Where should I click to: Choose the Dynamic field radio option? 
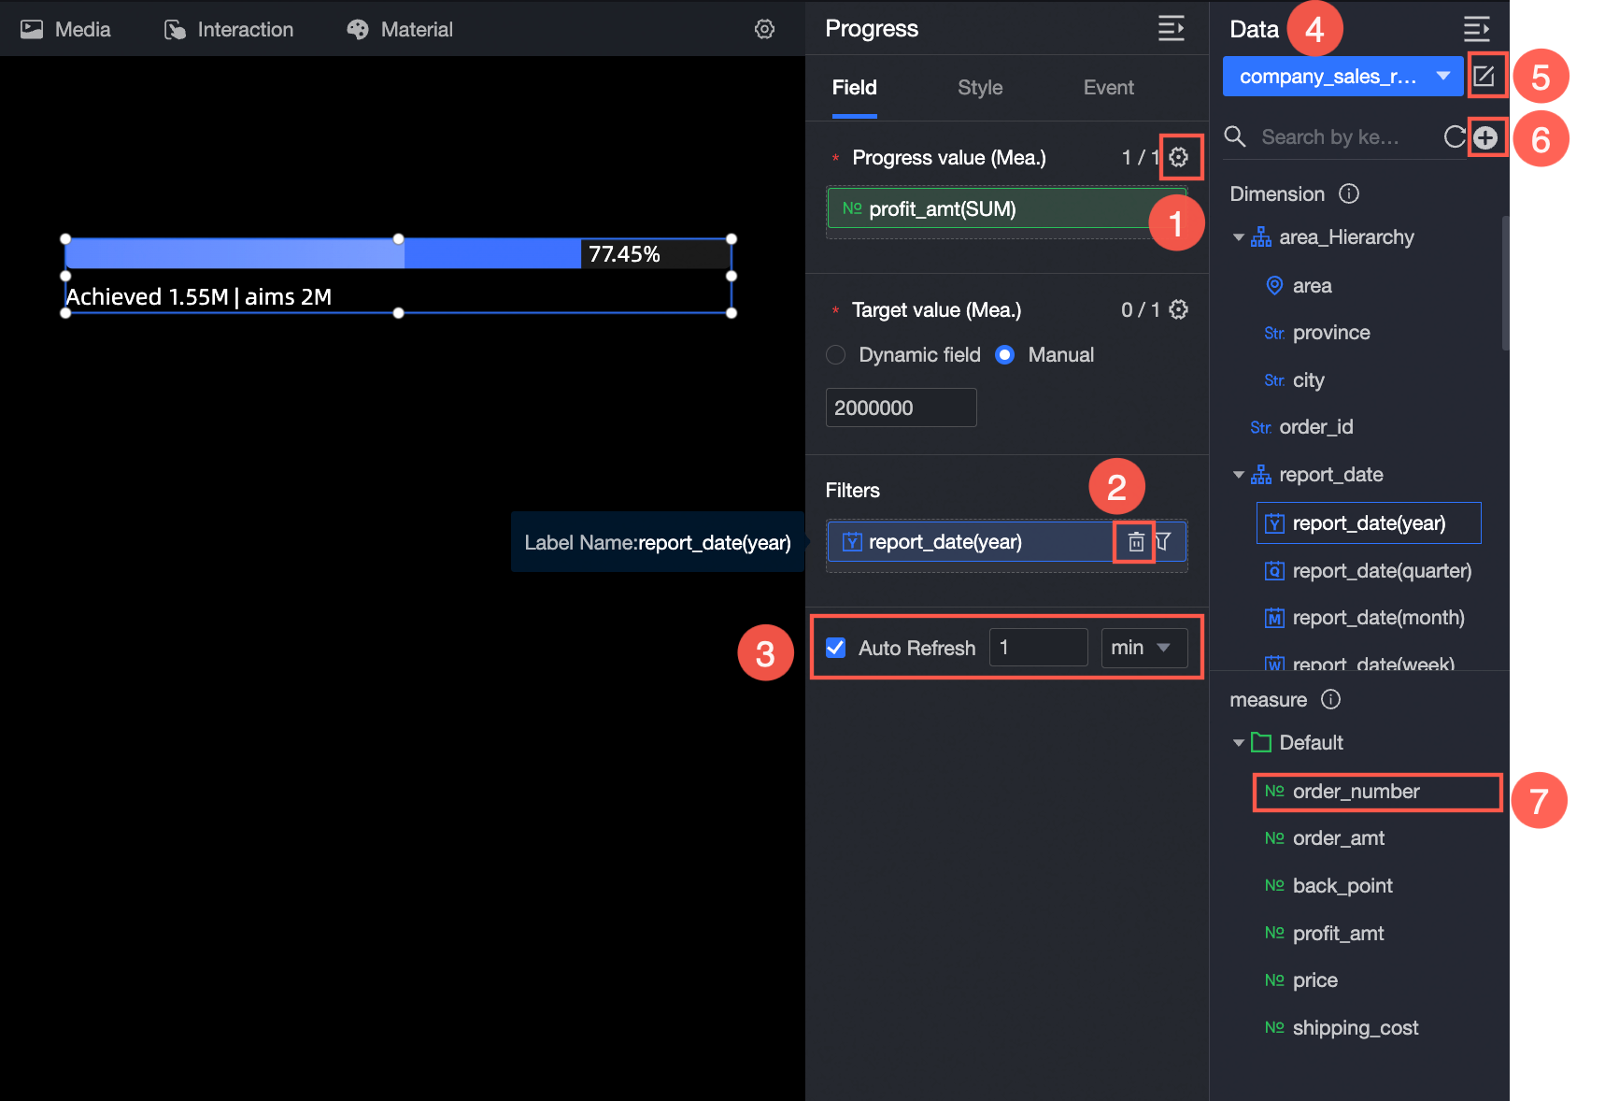[836, 355]
